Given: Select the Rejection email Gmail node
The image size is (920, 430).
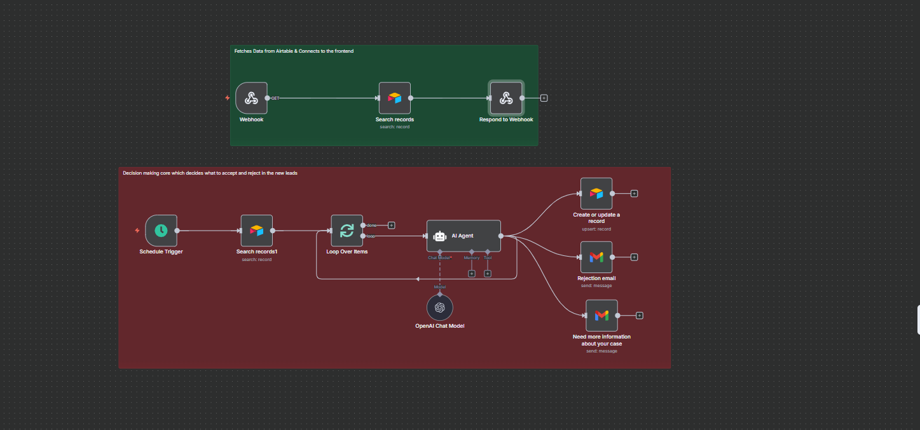Looking at the screenshot, I should tap(596, 257).
